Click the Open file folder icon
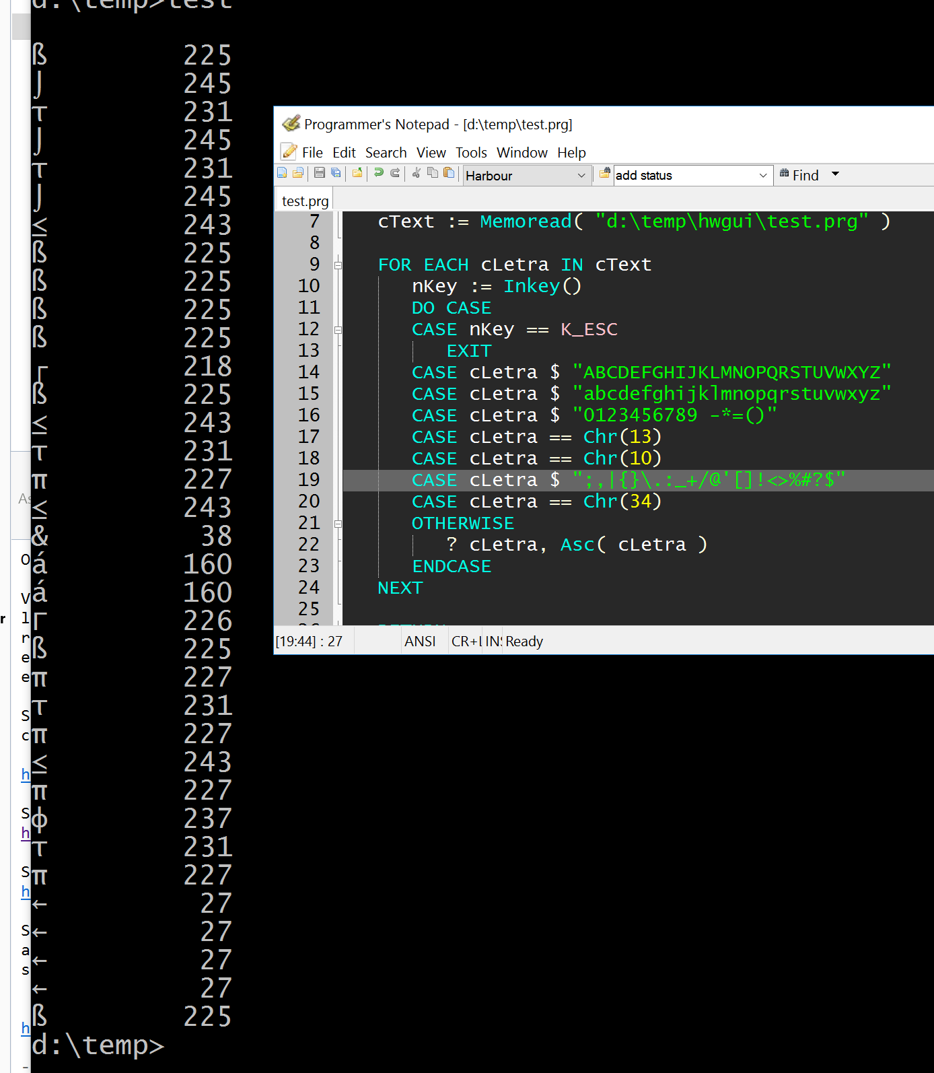This screenshot has width=934, height=1073. coord(298,174)
